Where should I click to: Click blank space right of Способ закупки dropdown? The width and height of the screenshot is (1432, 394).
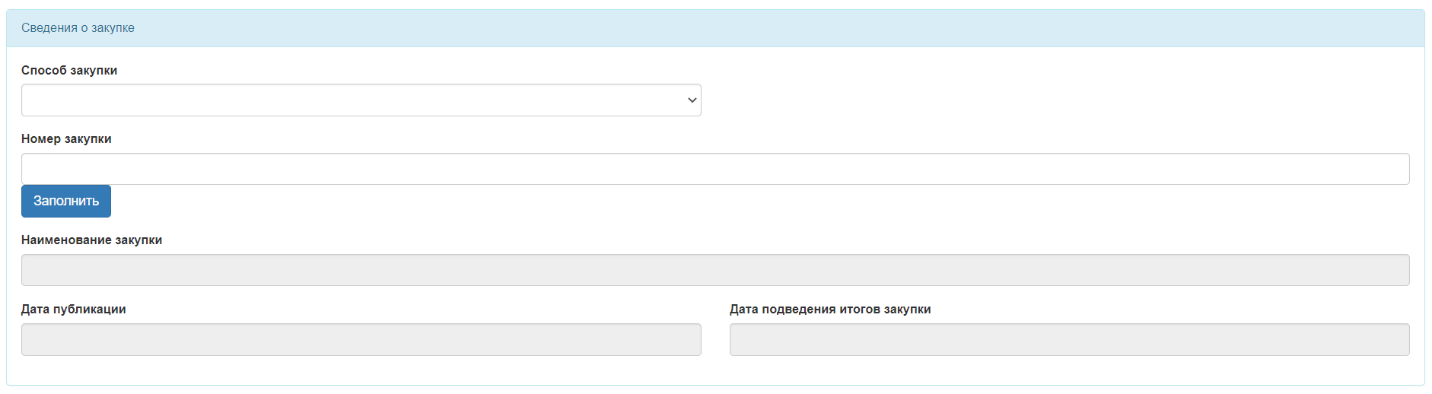tap(1058, 100)
